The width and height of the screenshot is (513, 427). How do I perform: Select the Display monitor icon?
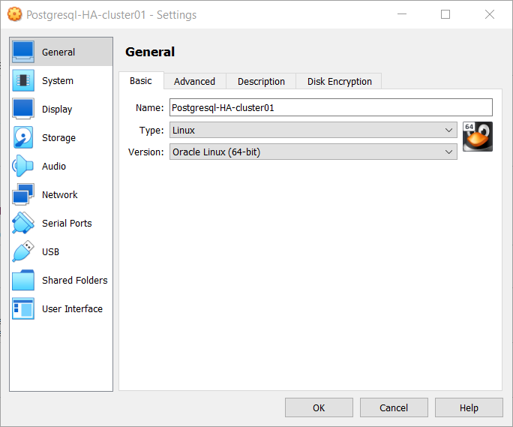[x=23, y=110]
